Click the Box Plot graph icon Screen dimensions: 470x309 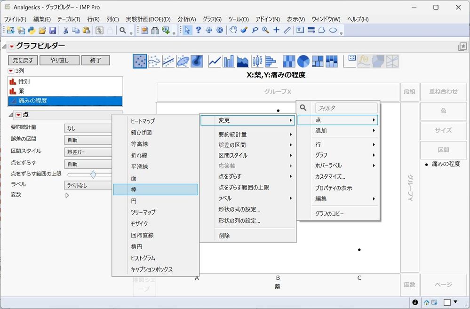pos(257,61)
